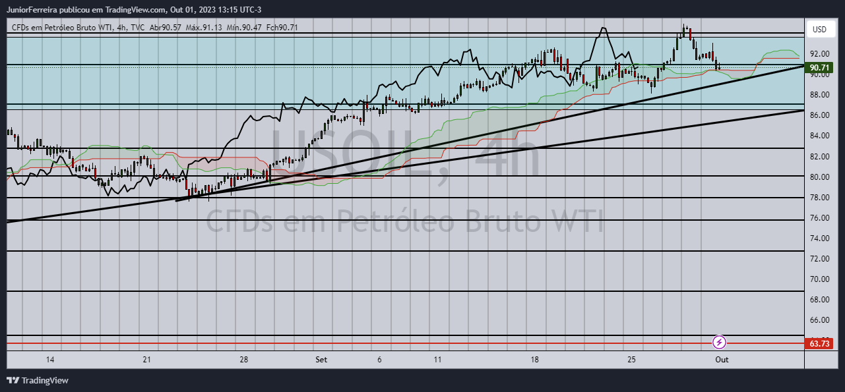Click the 80.00 price axis label
The height and width of the screenshot is (392, 845).
point(821,177)
